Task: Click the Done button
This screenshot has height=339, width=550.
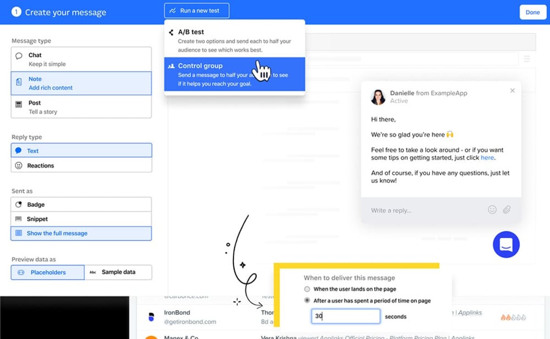Action: coord(533,12)
